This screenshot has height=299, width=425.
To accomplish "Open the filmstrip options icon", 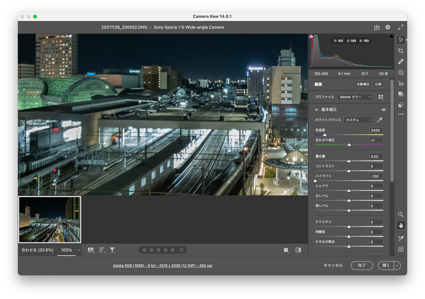I will 91,250.
